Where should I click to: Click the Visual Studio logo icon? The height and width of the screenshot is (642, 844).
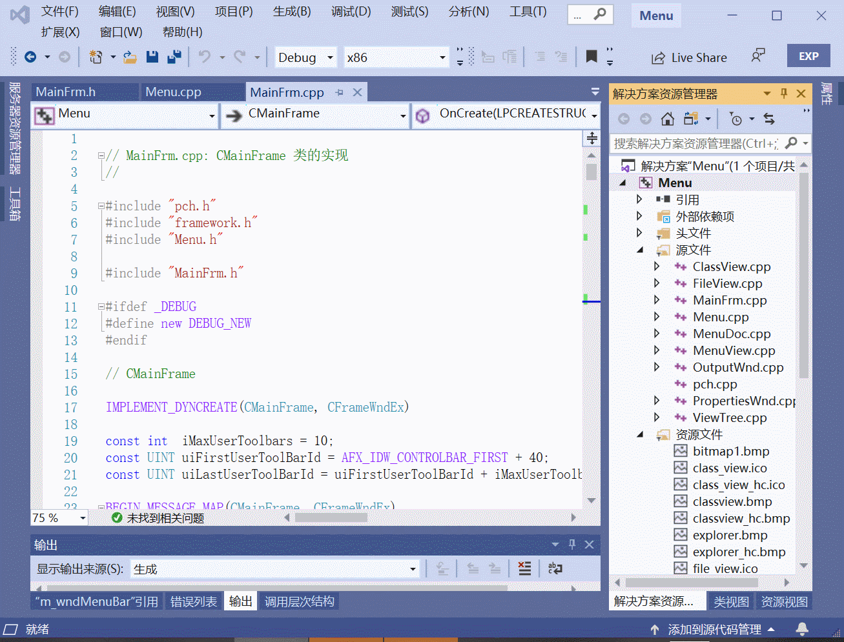(x=20, y=14)
